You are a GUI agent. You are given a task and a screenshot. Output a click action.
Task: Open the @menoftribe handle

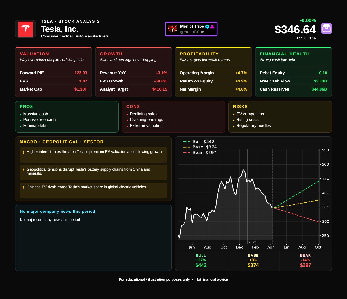point(192,32)
